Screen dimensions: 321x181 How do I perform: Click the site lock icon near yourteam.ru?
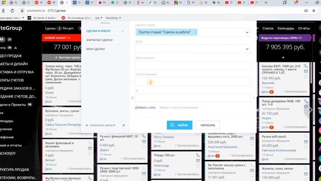[x=22, y=11]
